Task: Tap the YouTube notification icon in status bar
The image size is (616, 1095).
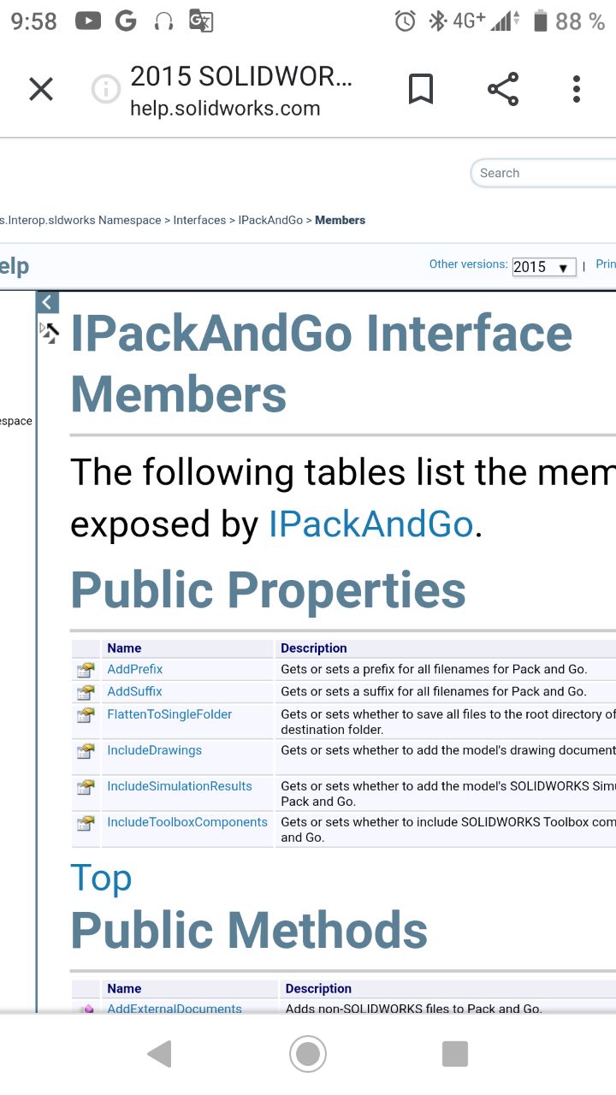Action: [x=88, y=21]
